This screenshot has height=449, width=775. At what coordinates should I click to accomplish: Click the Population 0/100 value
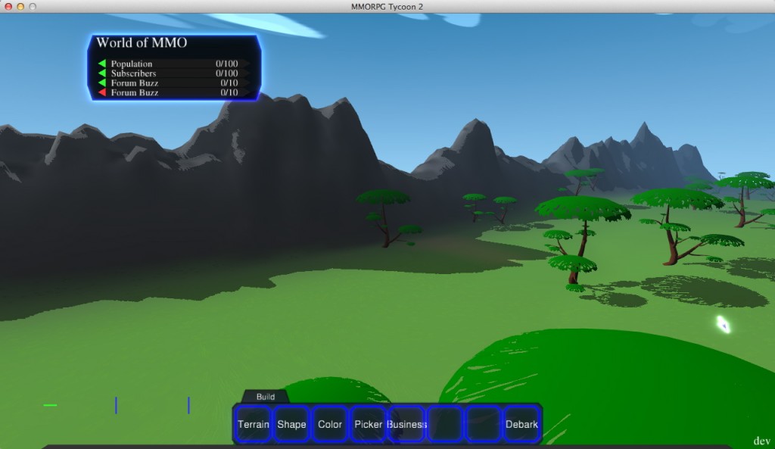[226, 64]
